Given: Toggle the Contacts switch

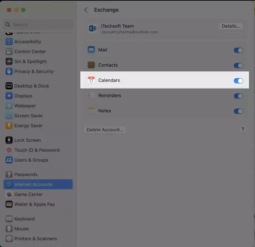Looking at the screenshot, I should point(238,66).
